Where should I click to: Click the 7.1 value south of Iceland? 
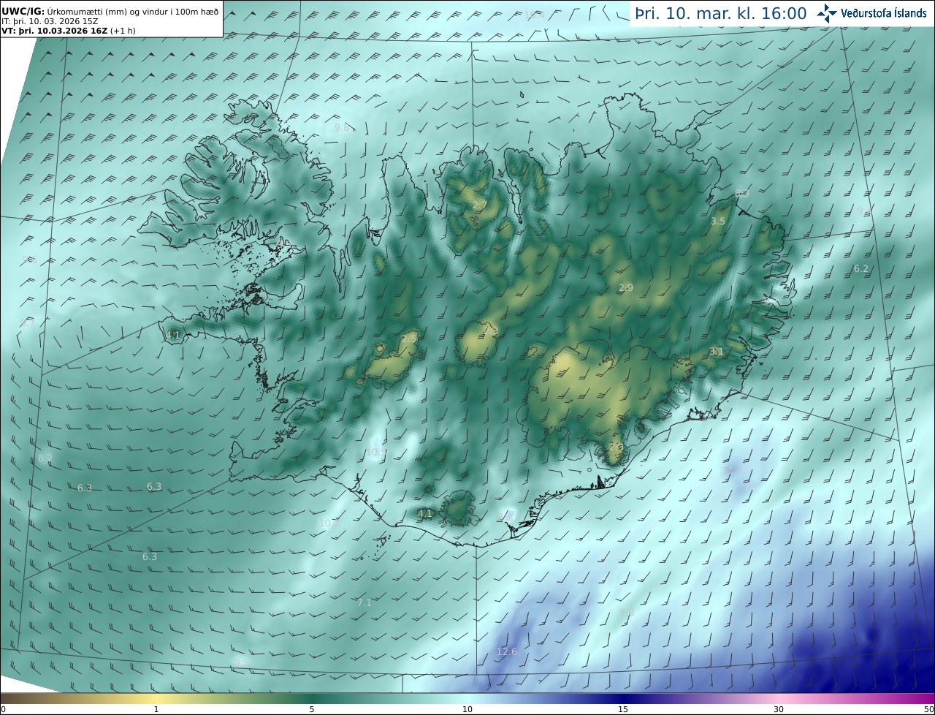(x=365, y=602)
